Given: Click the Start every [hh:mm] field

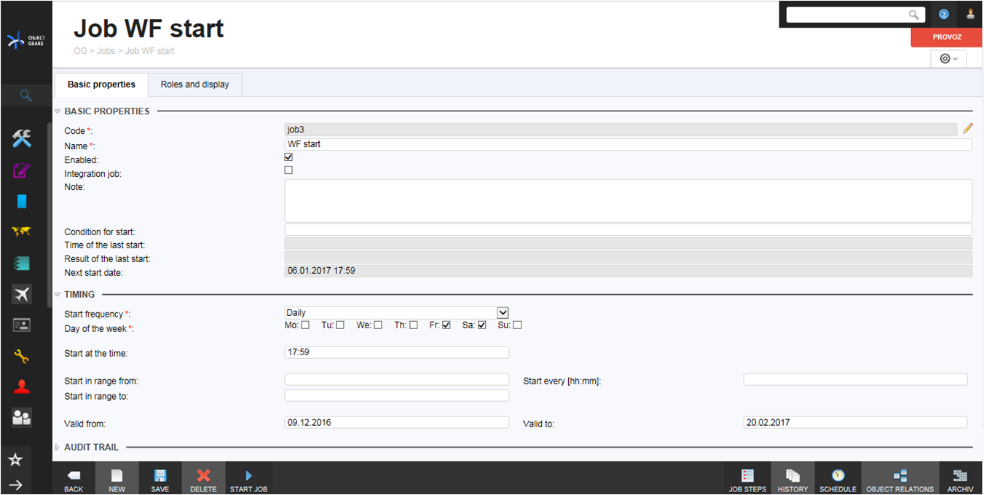Looking at the screenshot, I should pos(855,379).
